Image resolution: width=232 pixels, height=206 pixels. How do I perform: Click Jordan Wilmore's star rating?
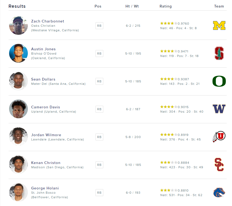pos(169,135)
